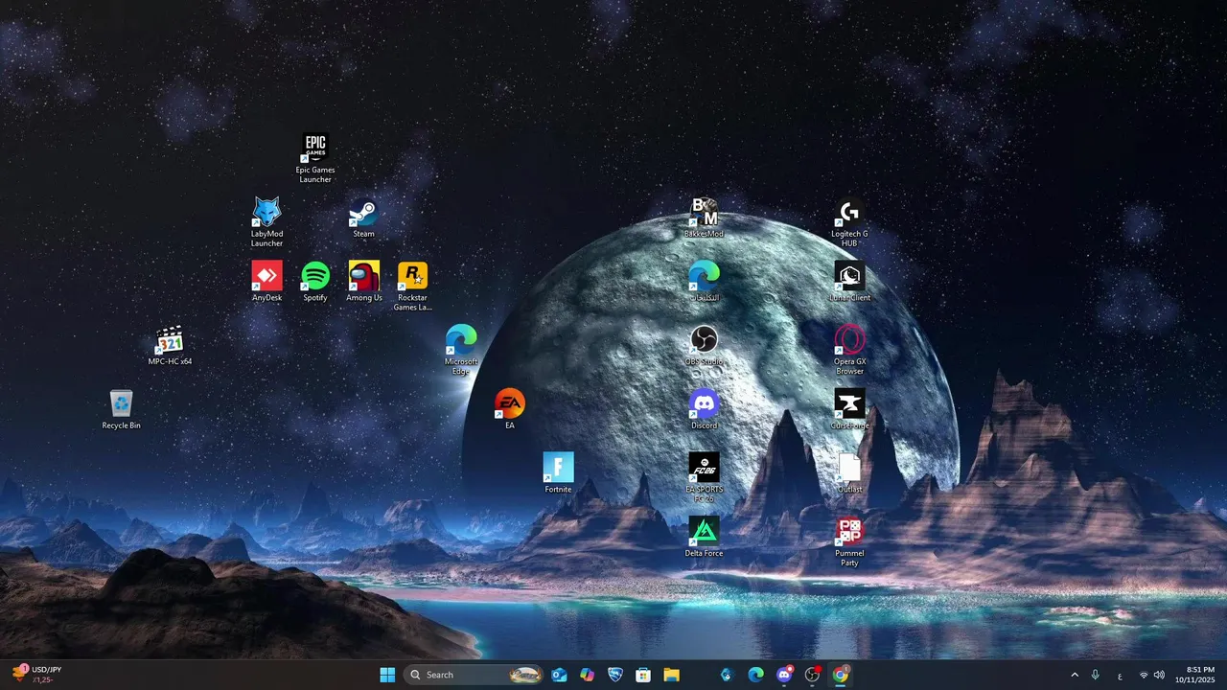1227x690 pixels.
Task: Click the EA app desktop shortcut
Action: tap(510, 409)
